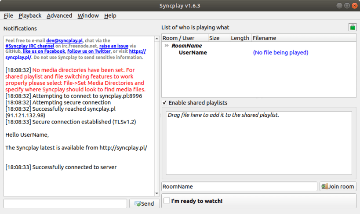This screenshot has height=214, width=360.
Task: Follow the raise an issue link
Action: (114, 46)
